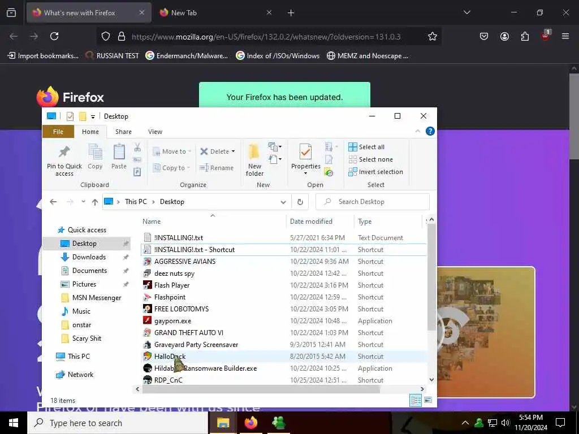
Task: List all Firefox tabs dropdown
Action: (466, 13)
